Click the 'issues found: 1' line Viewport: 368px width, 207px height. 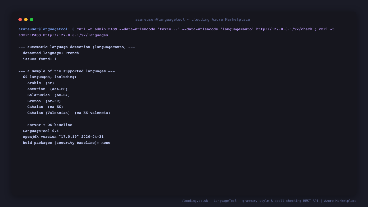point(40,59)
